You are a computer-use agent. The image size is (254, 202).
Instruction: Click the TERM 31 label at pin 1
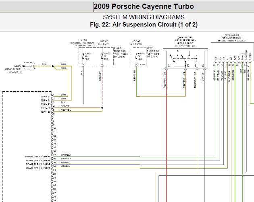pyautogui.click(x=46, y=97)
